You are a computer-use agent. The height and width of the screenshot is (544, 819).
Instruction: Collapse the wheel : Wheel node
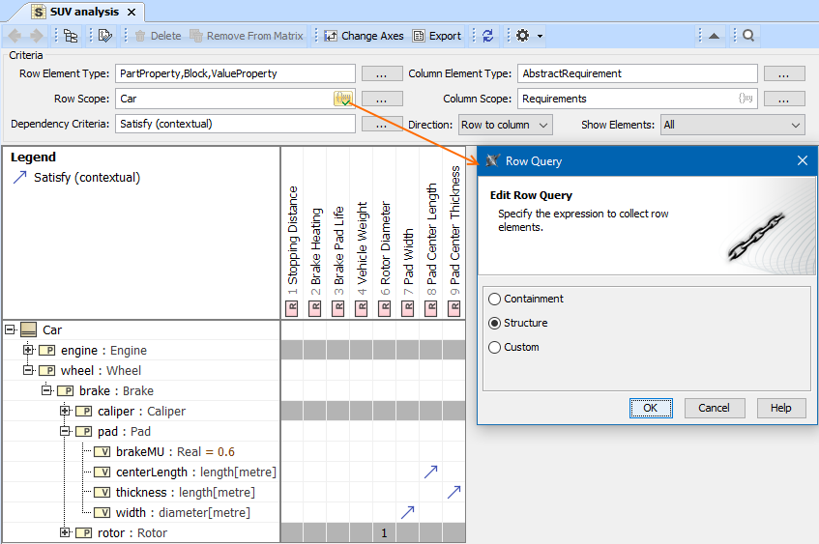point(28,370)
